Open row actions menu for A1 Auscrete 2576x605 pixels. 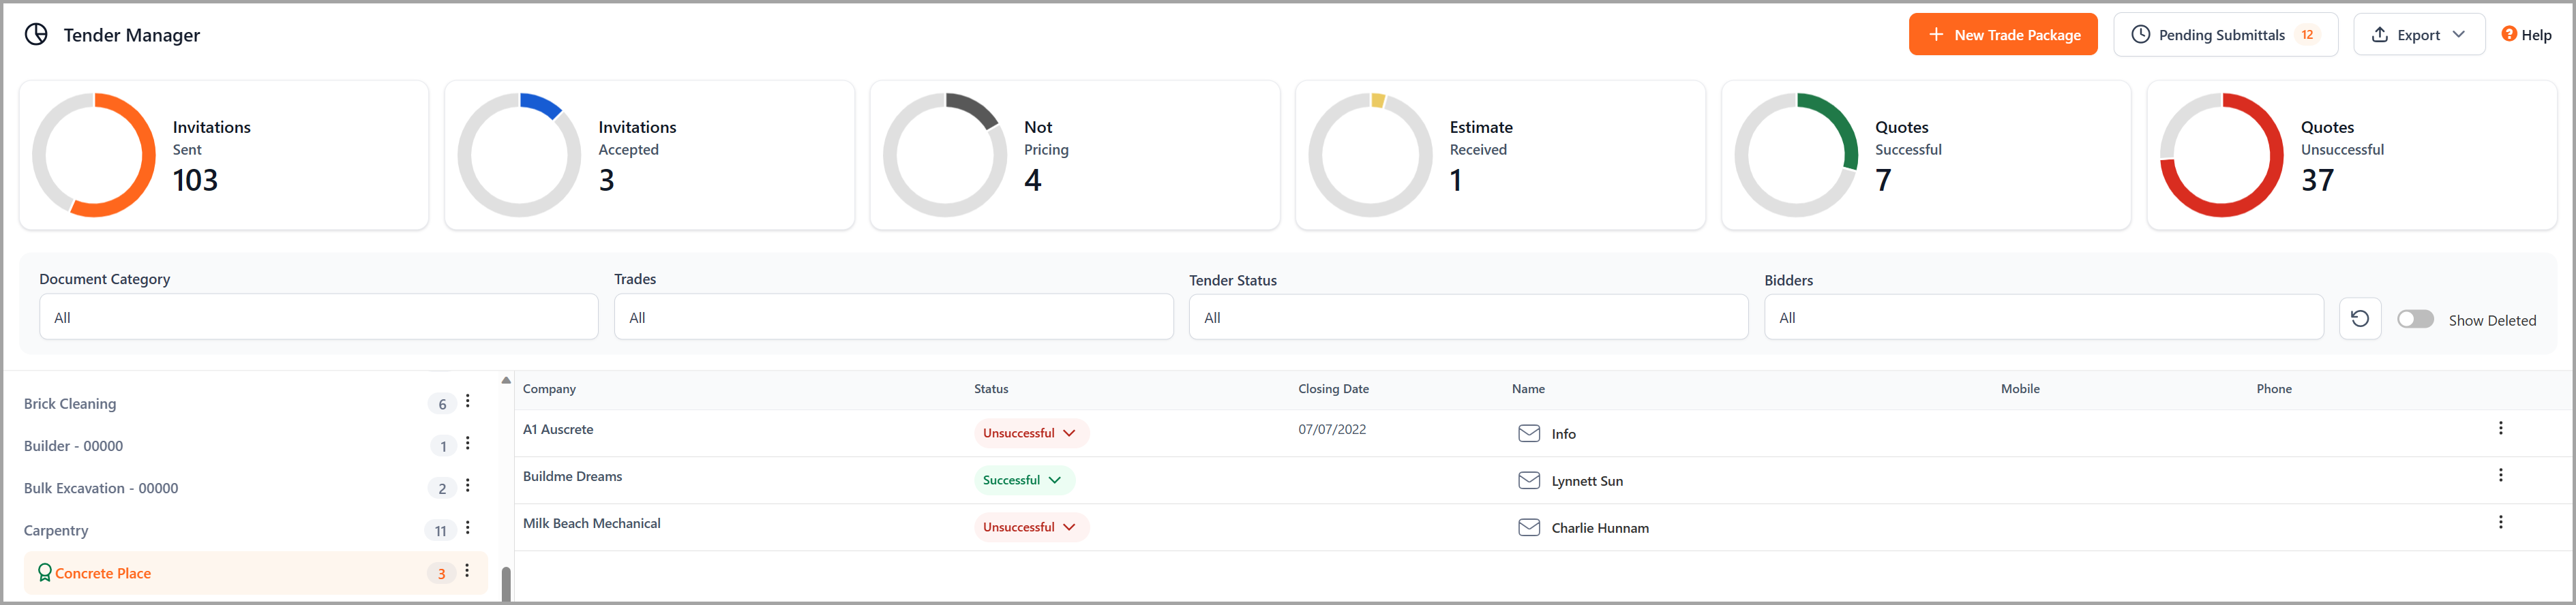pyautogui.click(x=2501, y=428)
